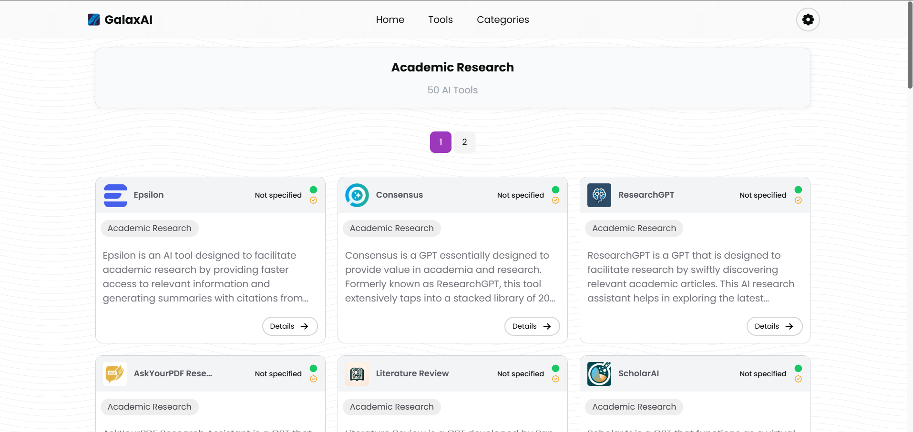
Task: Click the AskYourPDF Rese... card title
Action: coord(173,373)
